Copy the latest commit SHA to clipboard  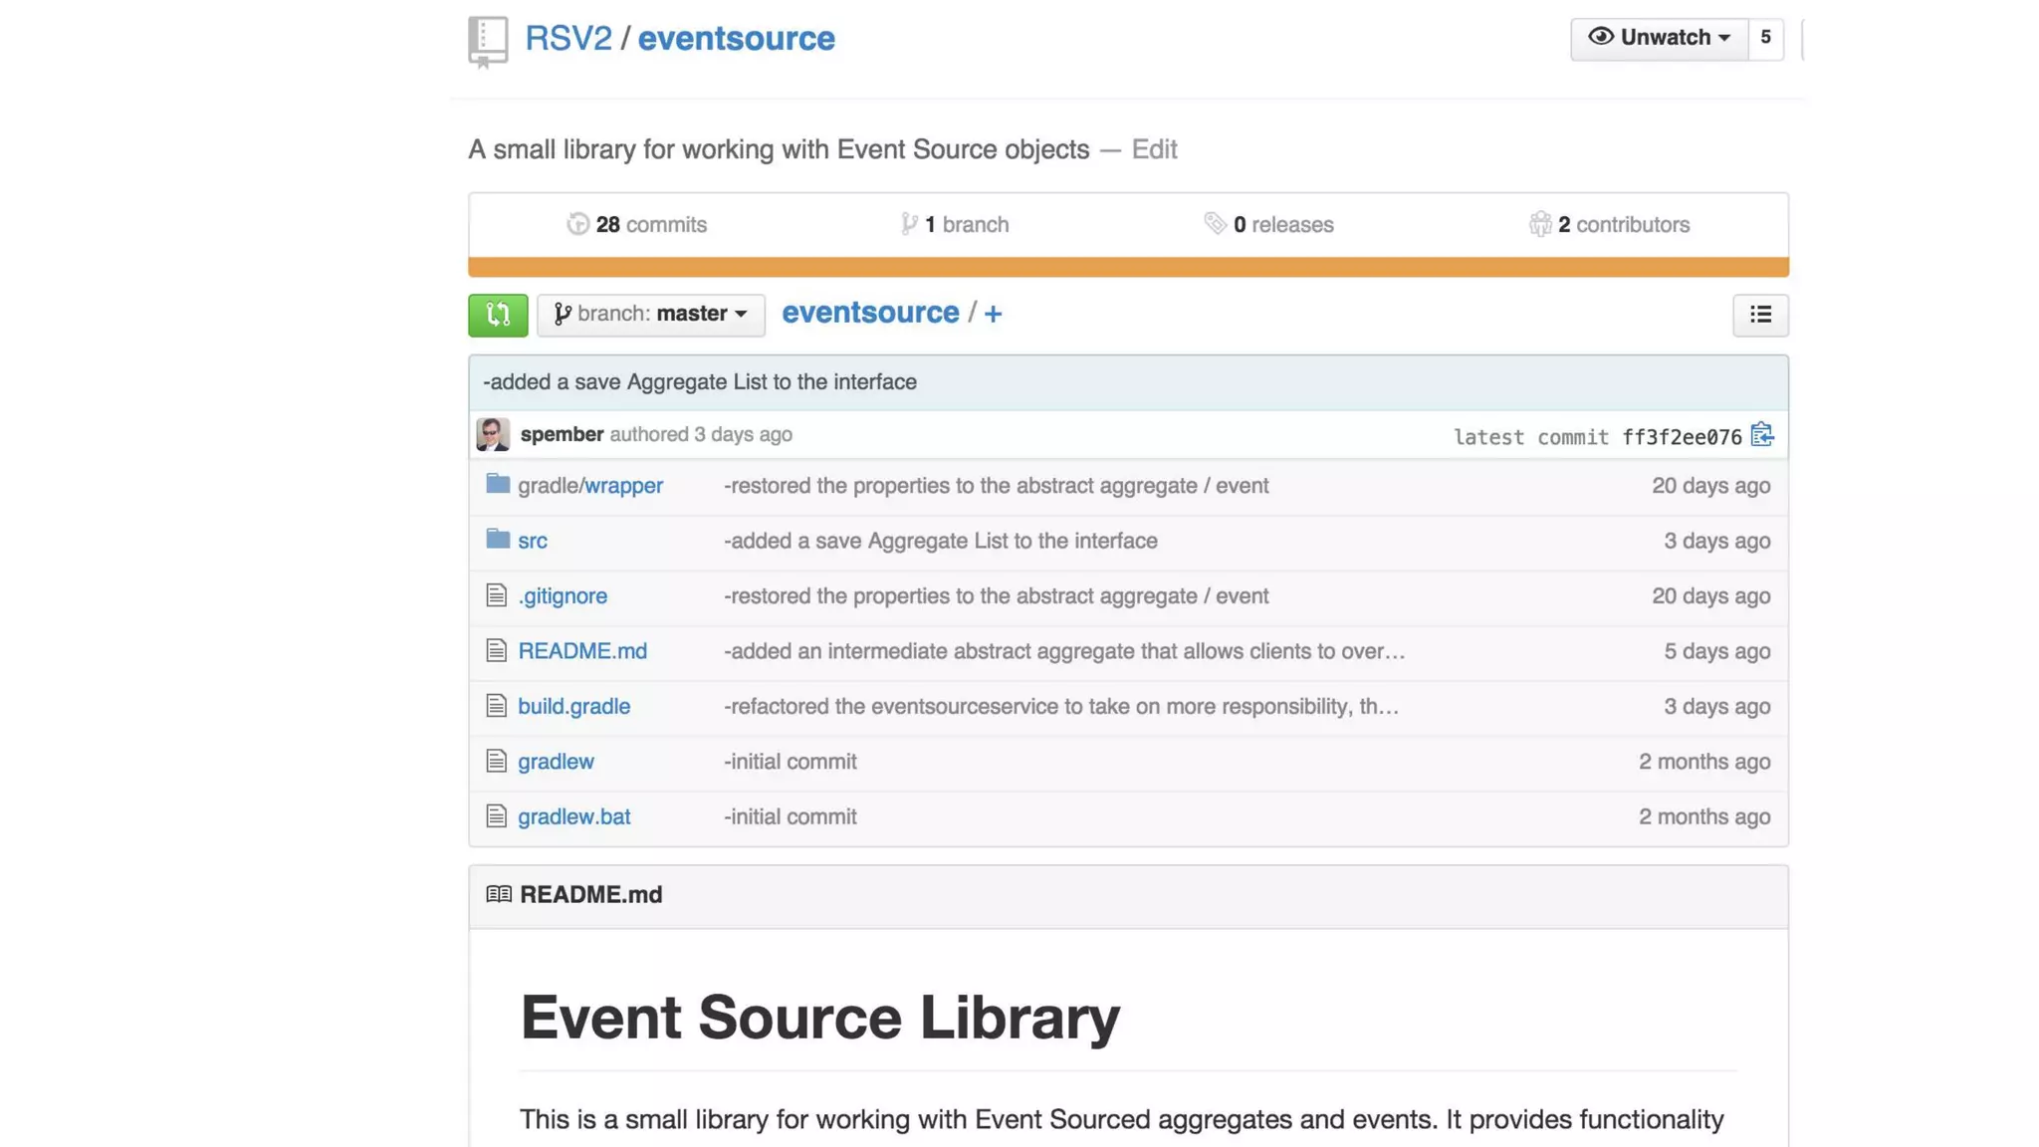pyautogui.click(x=1761, y=435)
